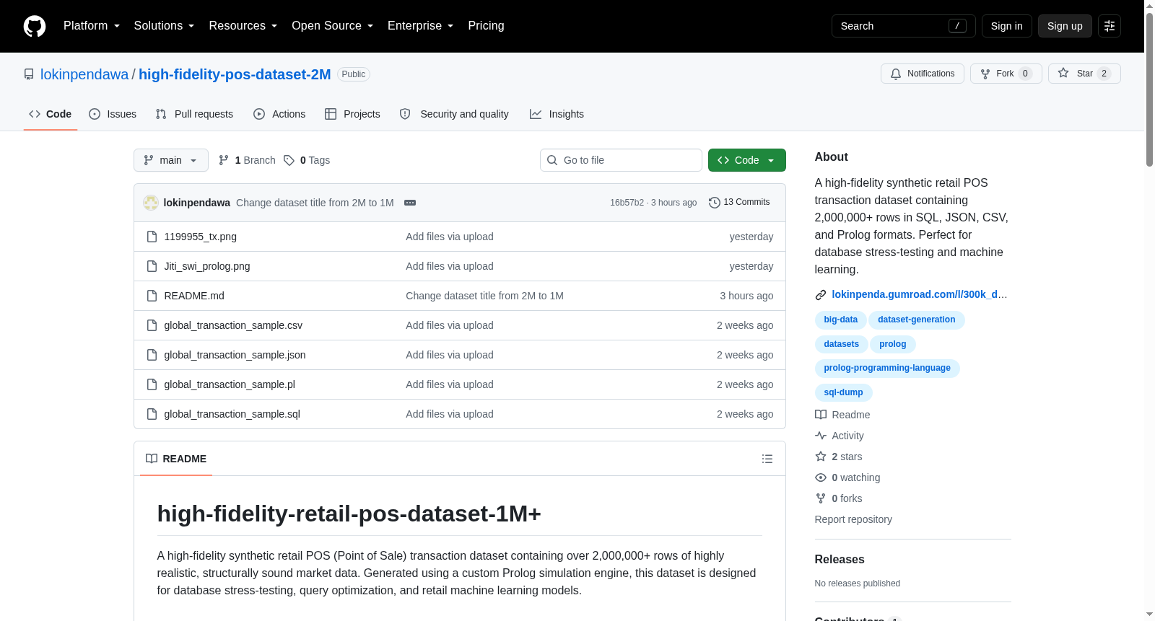Expand the Solutions menu
Image resolution: width=1155 pixels, height=621 pixels.
coord(164,26)
